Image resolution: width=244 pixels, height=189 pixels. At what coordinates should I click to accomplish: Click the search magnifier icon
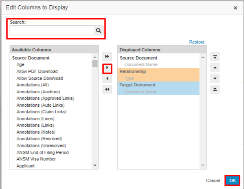99,30
